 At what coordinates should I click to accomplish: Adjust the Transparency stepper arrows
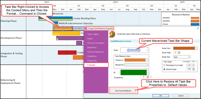coord(148,77)
